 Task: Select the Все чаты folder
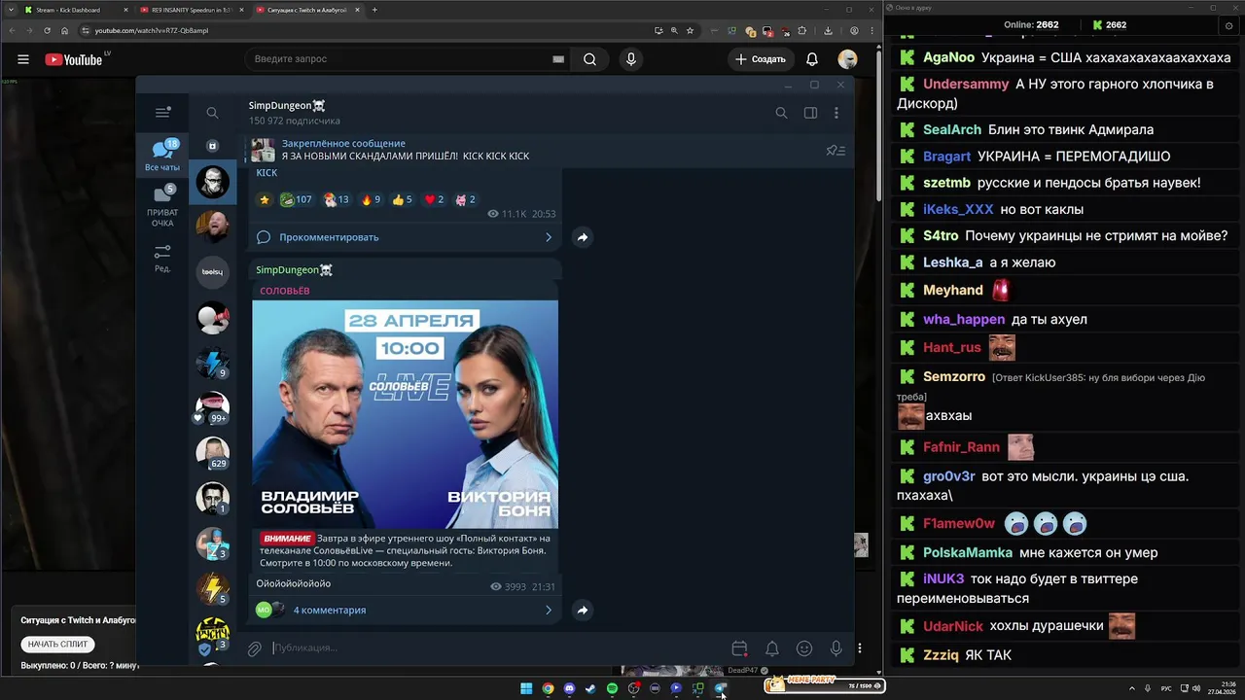pyautogui.click(x=162, y=156)
